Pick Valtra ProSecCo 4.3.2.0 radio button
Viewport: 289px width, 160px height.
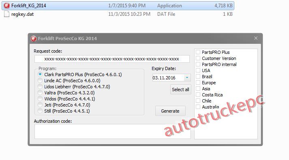40,93
